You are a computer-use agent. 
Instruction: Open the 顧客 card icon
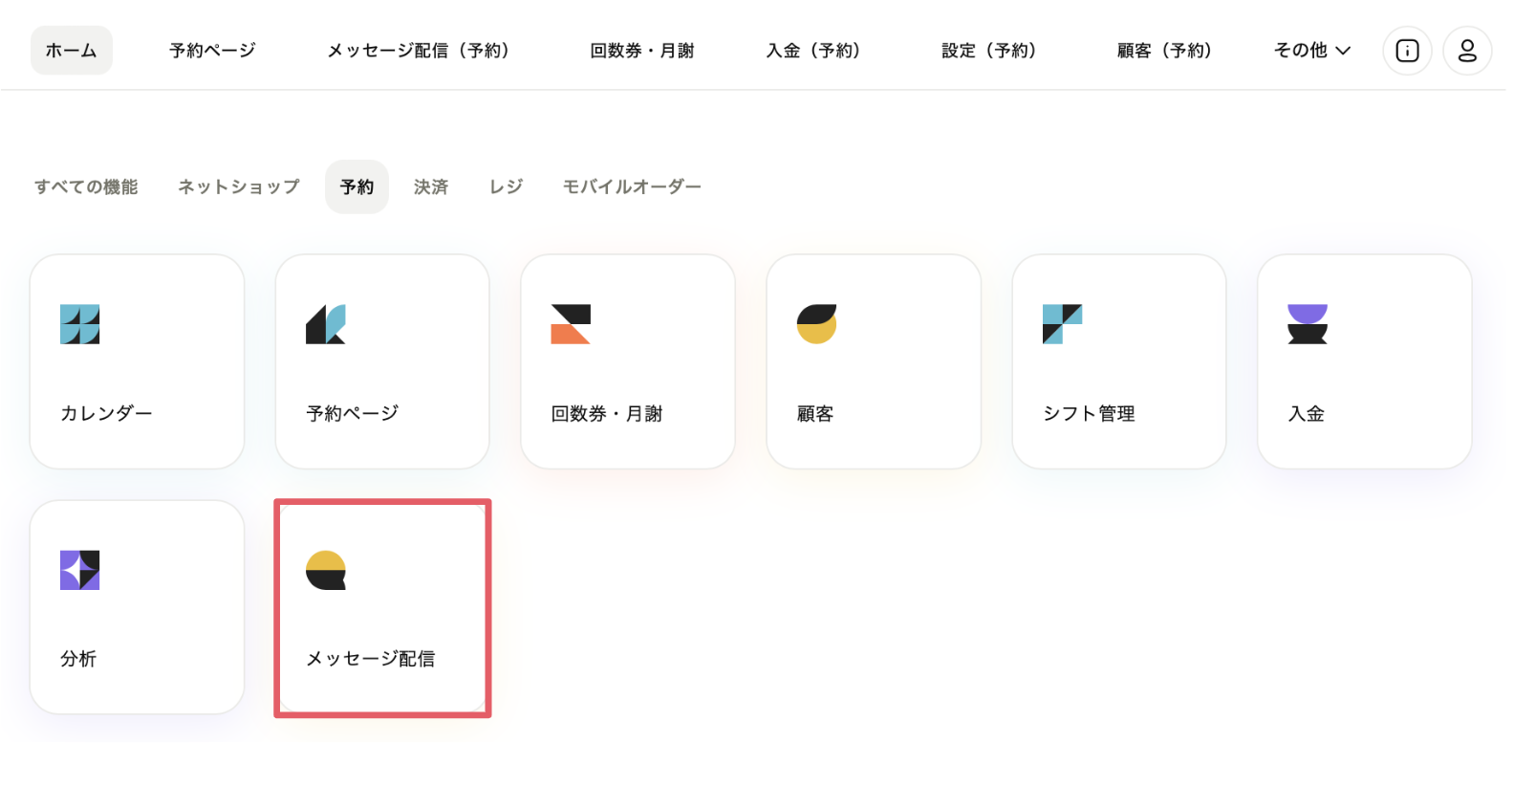click(816, 324)
